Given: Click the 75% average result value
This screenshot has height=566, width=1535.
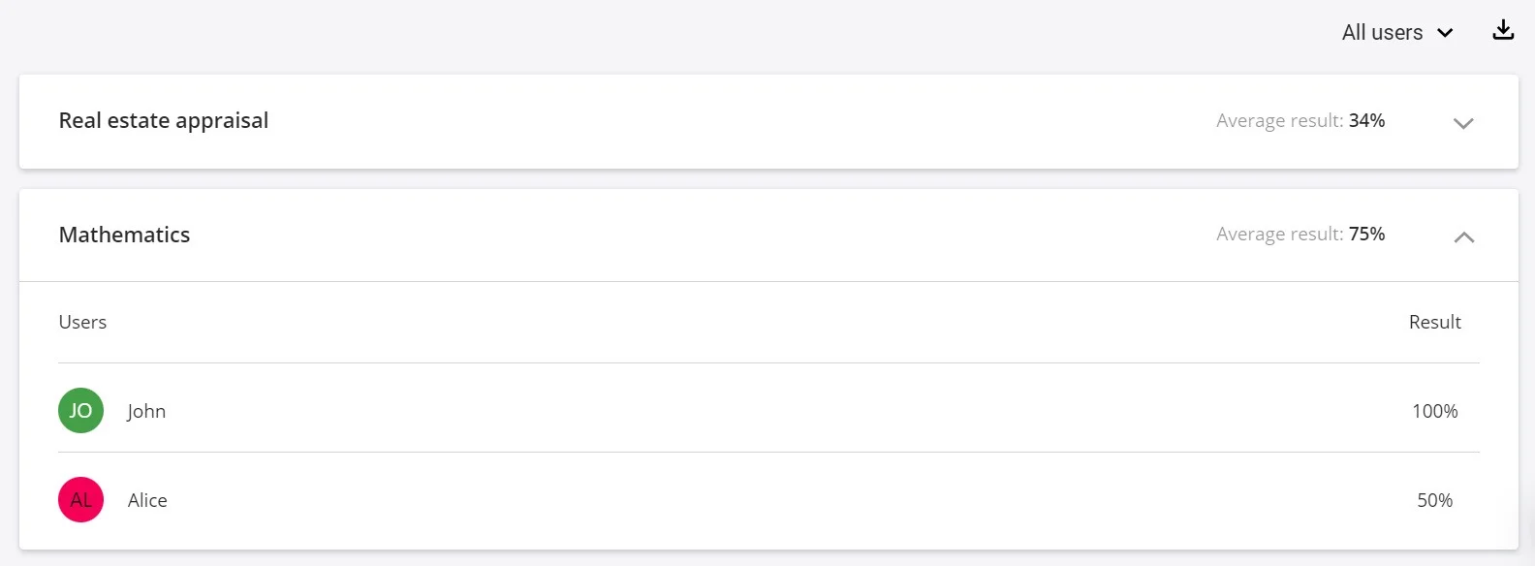Looking at the screenshot, I should [x=1366, y=234].
